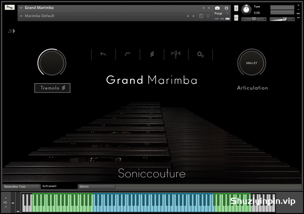Click the info view icon
Screen dimensions: 304x214
point(226,8)
